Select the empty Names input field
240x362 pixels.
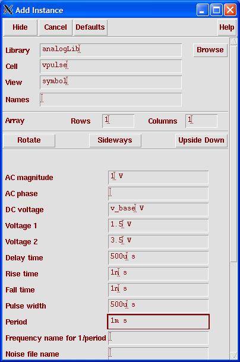click(110, 100)
